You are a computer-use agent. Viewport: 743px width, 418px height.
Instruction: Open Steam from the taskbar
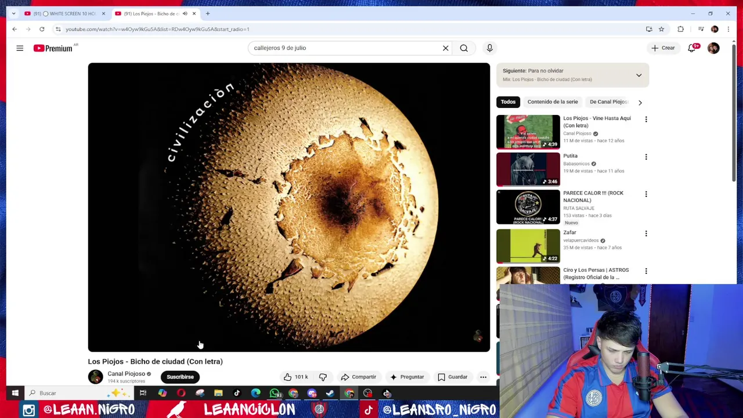(x=330, y=393)
